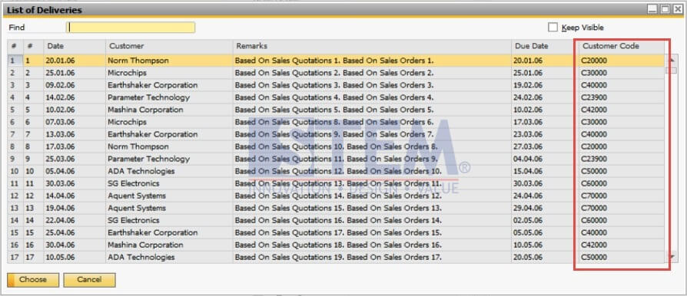Click customer code C42000 in row 5
Viewport: 687px width, 296px height.
(594, 110)
